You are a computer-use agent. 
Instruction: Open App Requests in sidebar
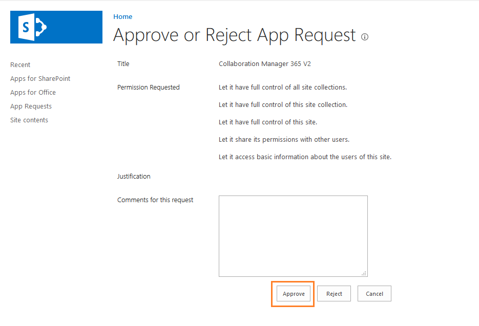31,106
